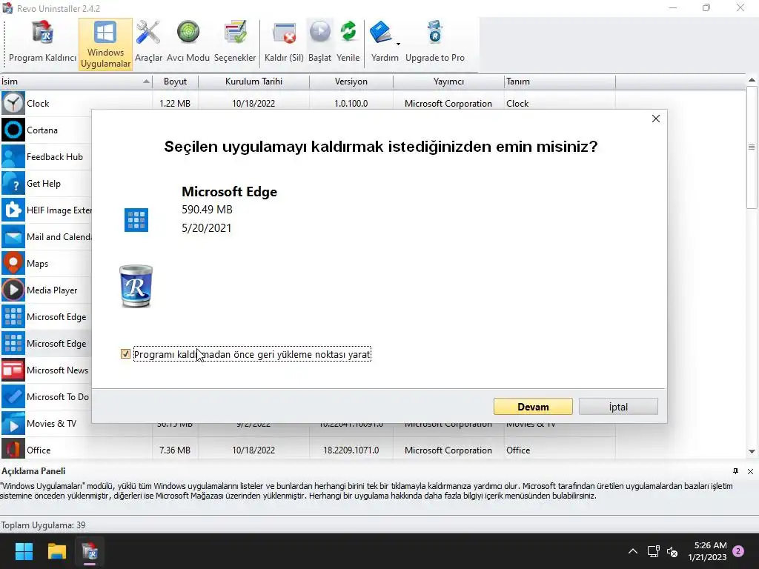Select the Clock app icon in list
Viewport: 759px width, 569px height.
click(x=13, y=104)
